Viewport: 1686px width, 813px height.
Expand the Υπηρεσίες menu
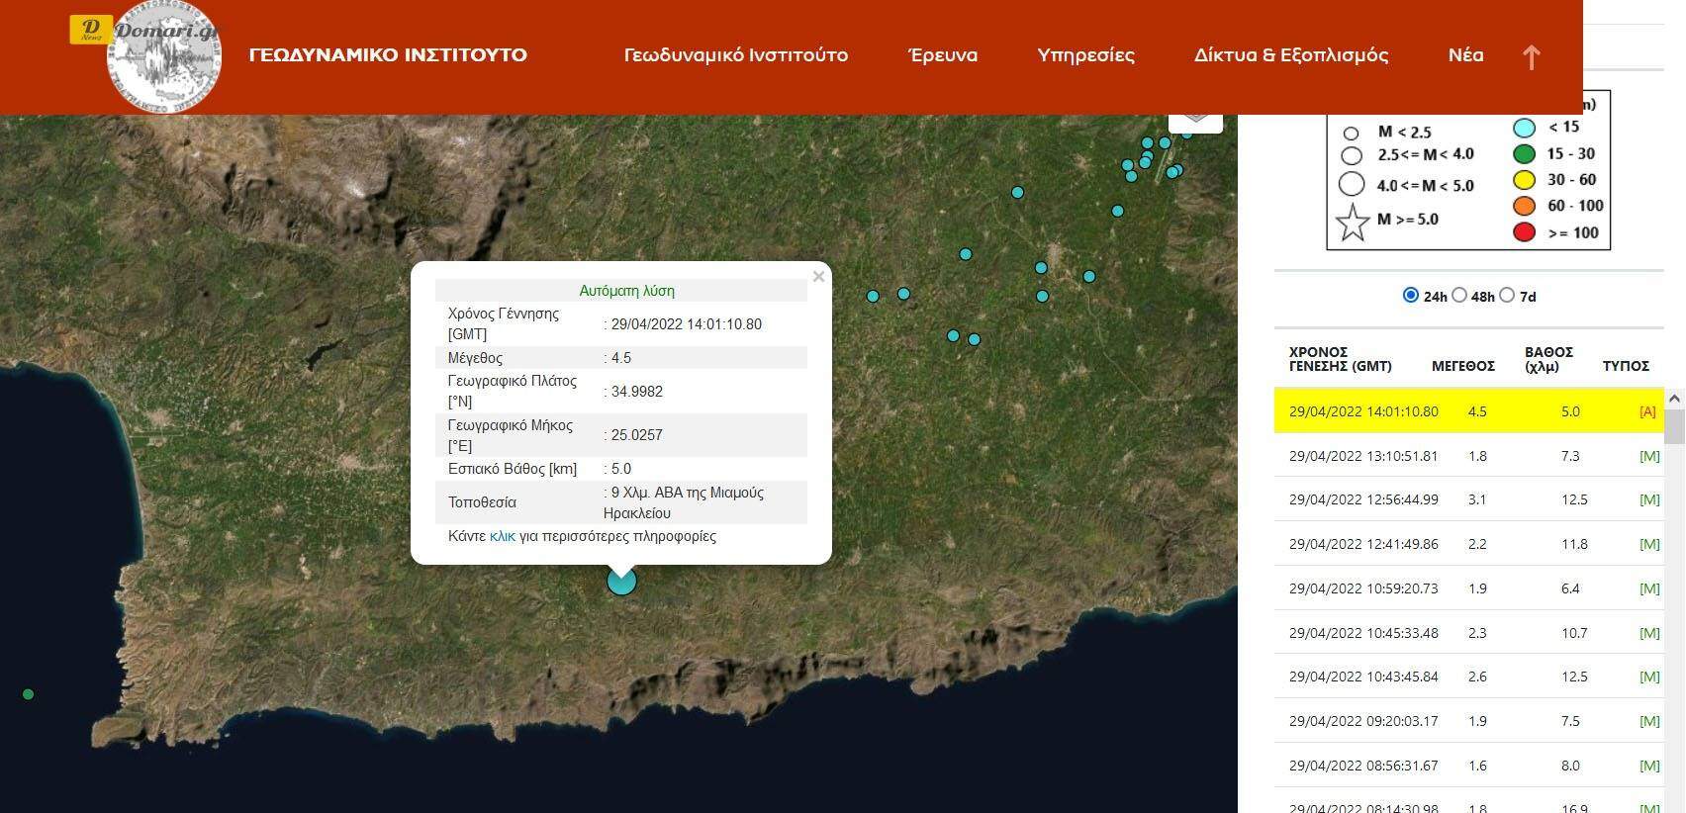coord(1085,55)
